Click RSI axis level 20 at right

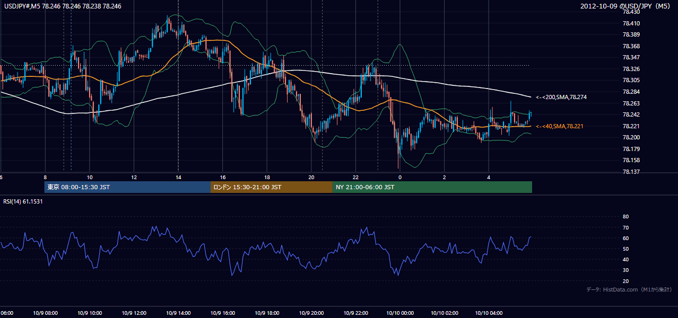[625, 281]
